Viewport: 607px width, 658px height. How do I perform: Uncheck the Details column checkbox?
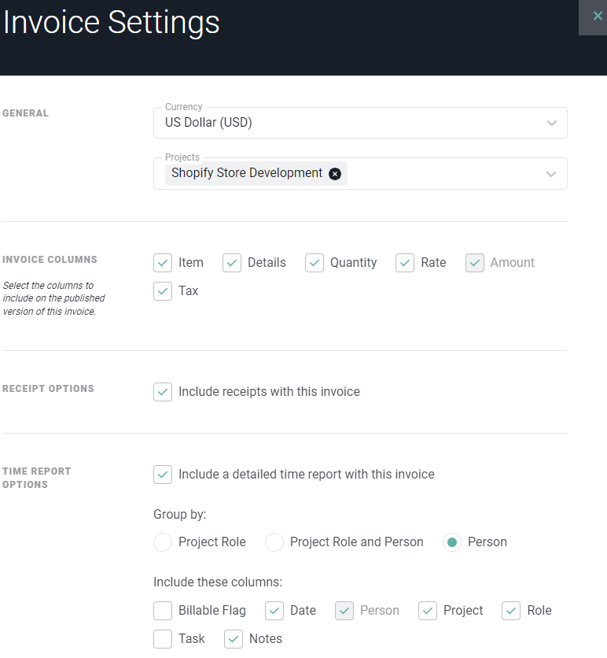click(232, 263)
